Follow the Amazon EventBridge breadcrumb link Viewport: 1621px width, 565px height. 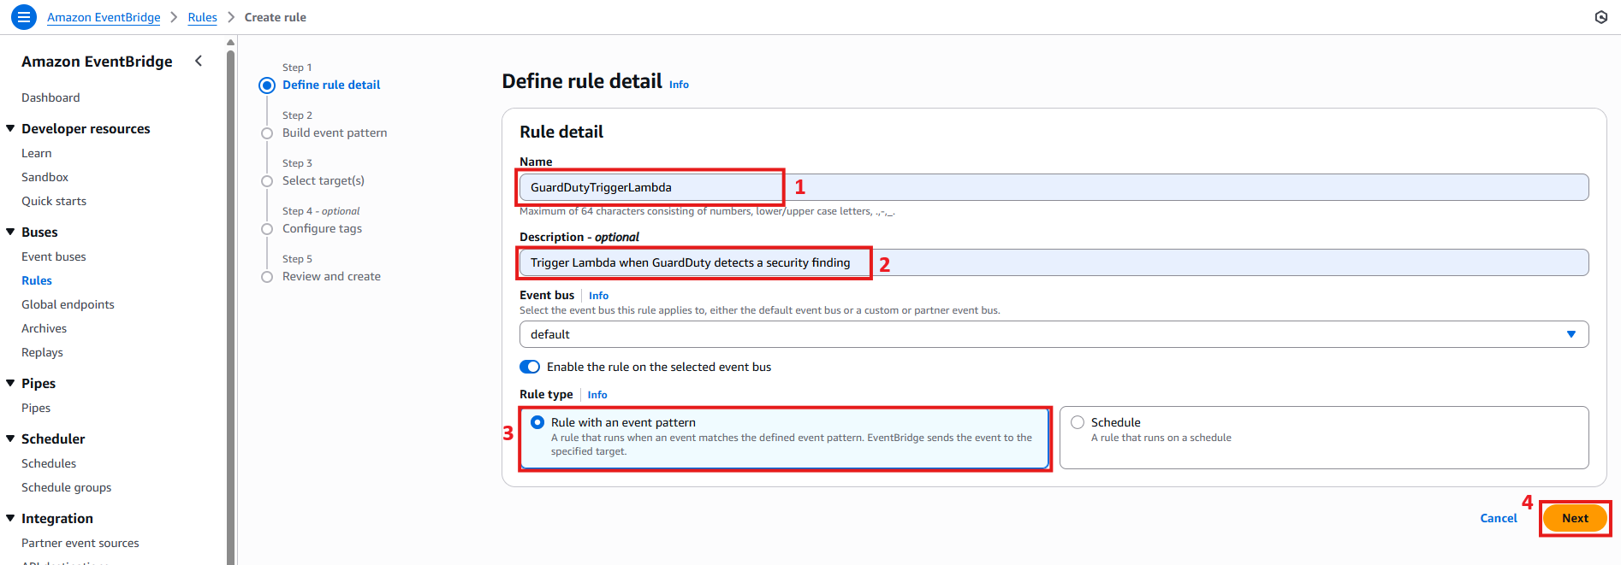[x=104, y=17]
